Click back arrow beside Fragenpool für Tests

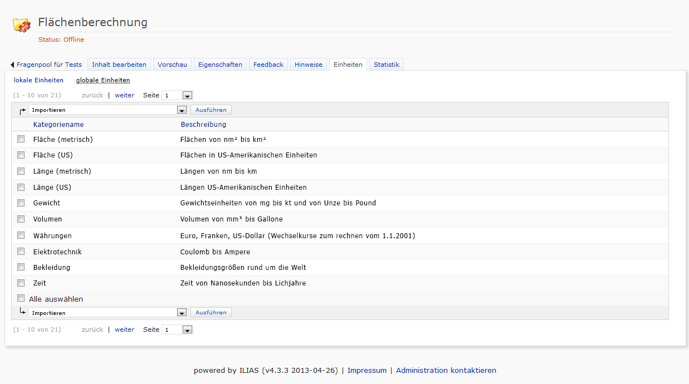click(x=12, y=65)
